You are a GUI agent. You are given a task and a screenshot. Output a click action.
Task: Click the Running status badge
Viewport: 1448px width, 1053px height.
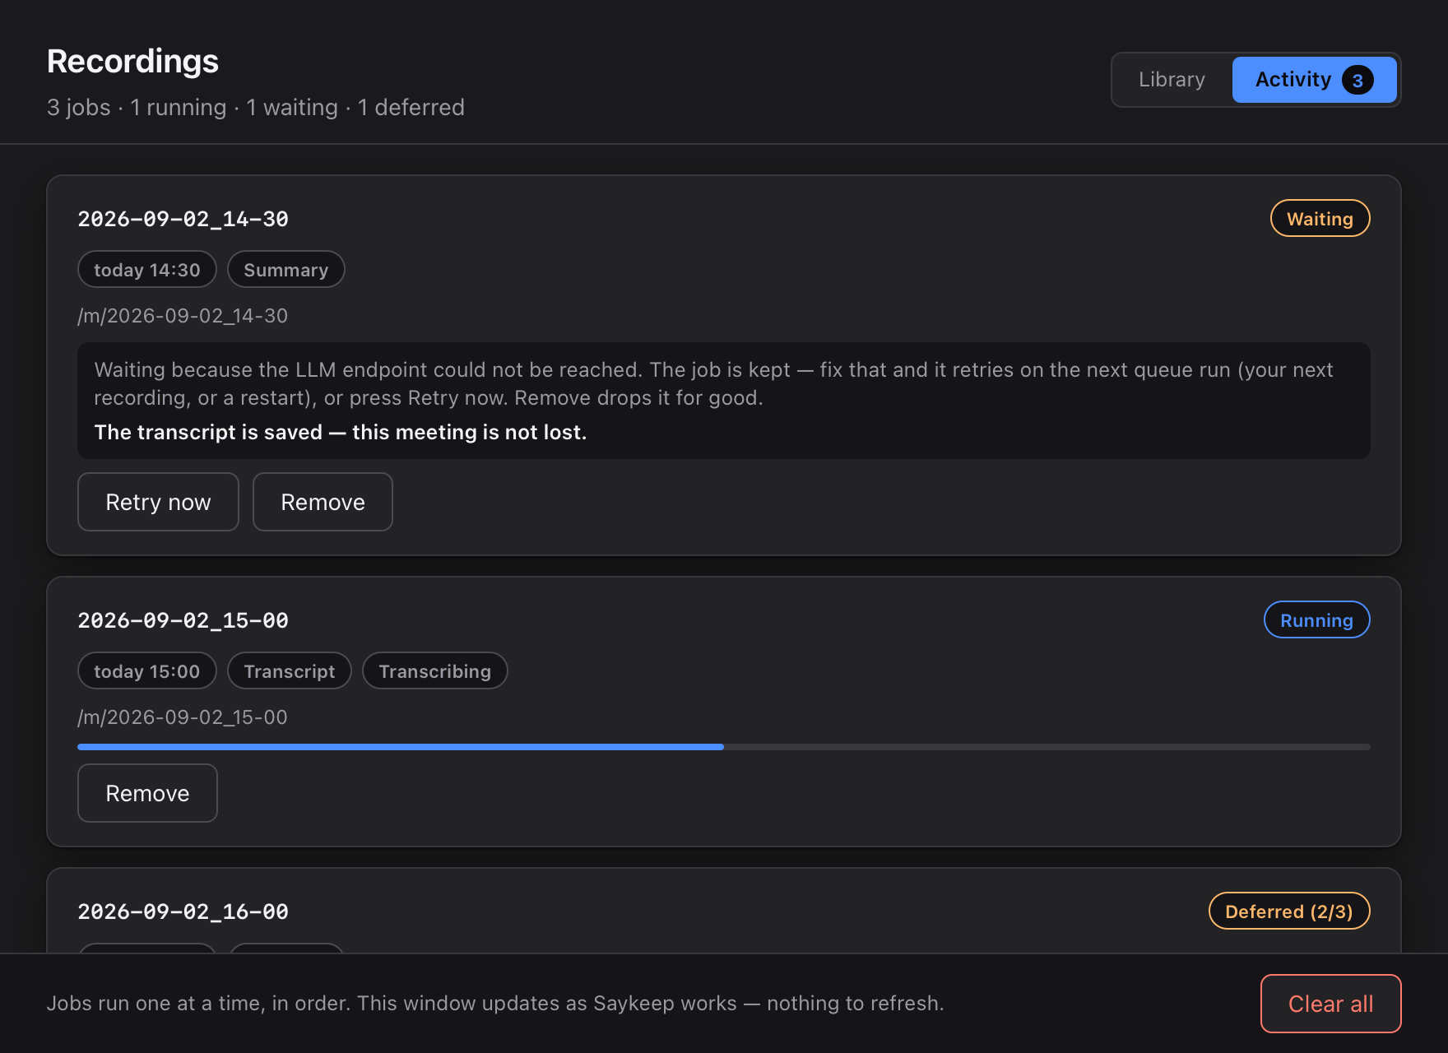[1316, 620]
